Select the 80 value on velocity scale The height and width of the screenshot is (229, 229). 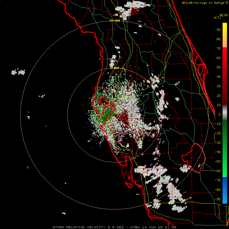point(219,39)
